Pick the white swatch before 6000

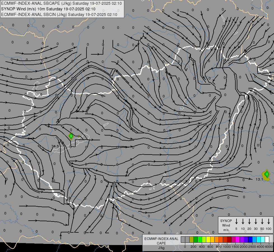click(267, 240)
